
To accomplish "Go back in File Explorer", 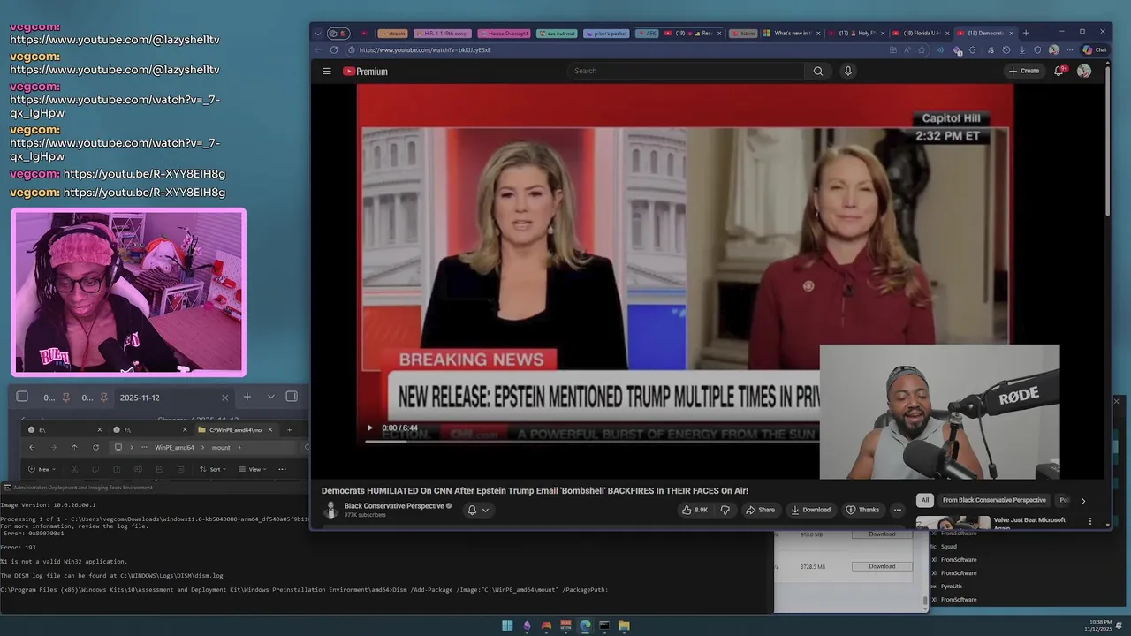I will click(x=32, y=447).
